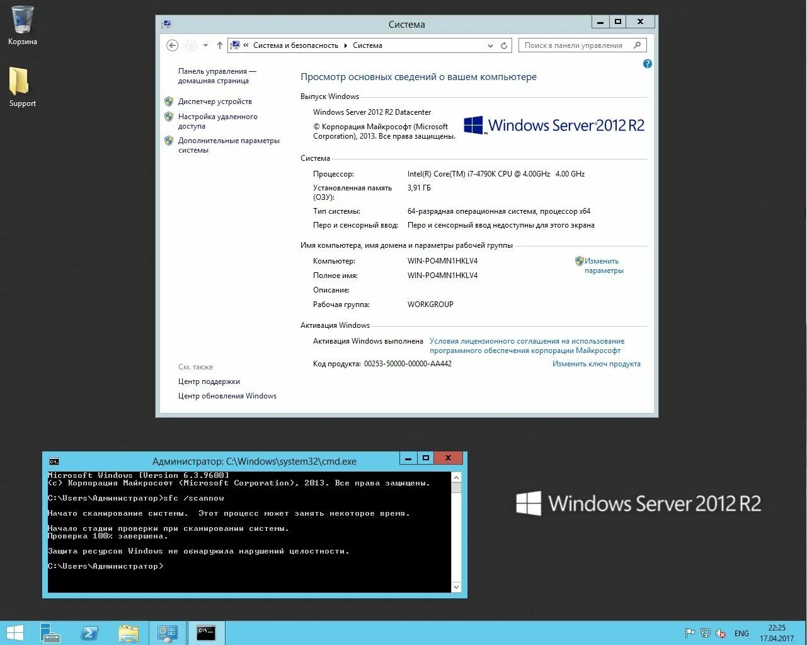Image resolution: width=807 pixels, height=645 pixels.
Task: Click the cmd window scroll up arrow
Action: 457,477
